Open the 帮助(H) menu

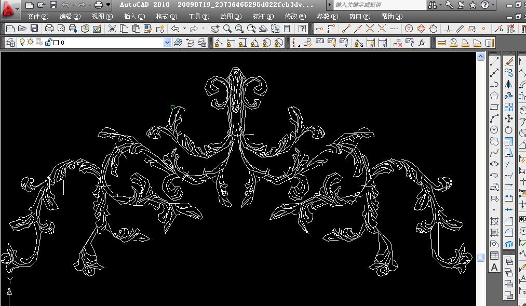(x=392, y=17)
